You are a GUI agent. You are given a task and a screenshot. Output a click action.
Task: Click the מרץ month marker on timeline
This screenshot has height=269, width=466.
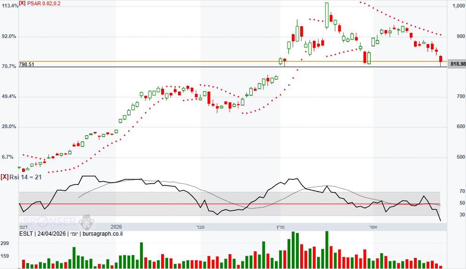[x=280, y=227]
